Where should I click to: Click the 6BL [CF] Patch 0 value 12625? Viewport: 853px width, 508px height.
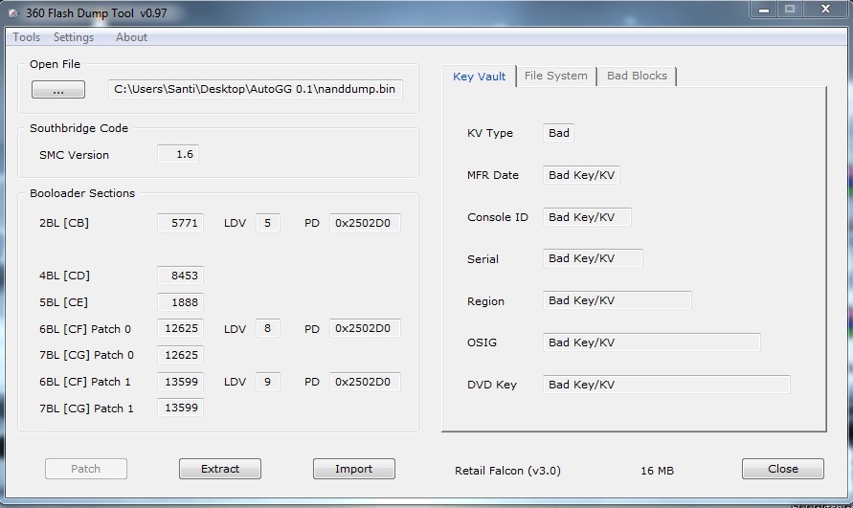181,328
